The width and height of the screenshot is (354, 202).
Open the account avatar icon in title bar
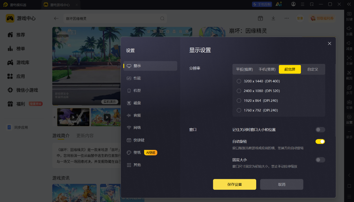[x=293, y=4]
